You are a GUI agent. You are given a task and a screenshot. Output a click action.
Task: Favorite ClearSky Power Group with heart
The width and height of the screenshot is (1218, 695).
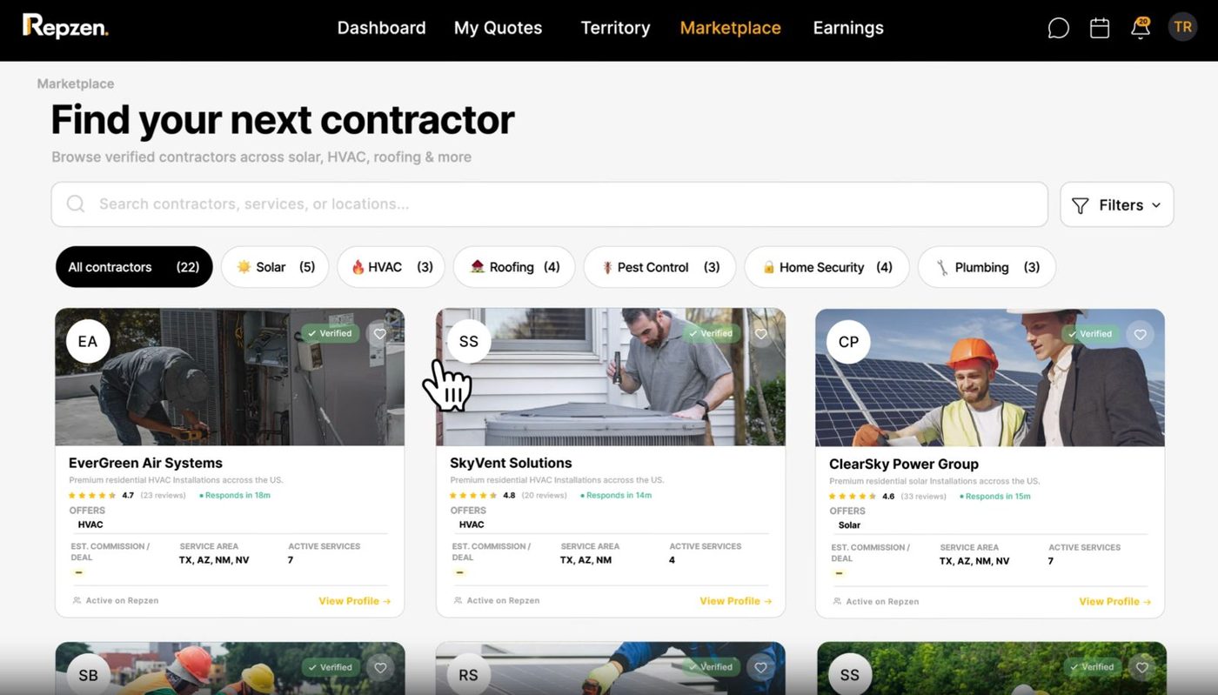[1140, 335]
